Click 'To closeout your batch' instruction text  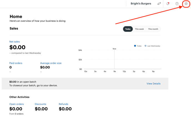[33, 85]
